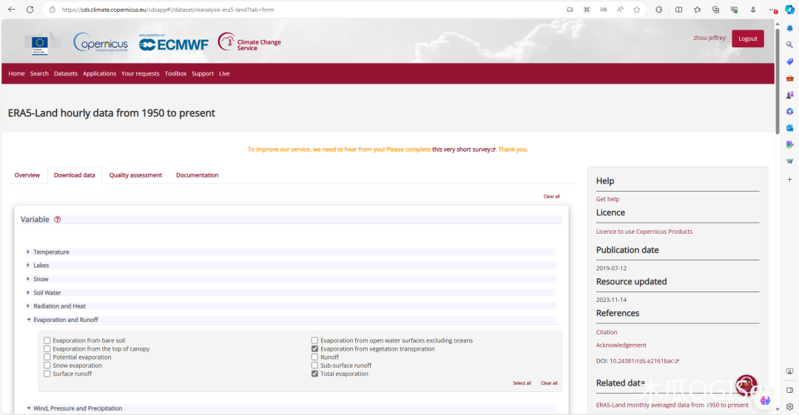
Task: Open the browser extensions icon
Action: click(659, 9)
